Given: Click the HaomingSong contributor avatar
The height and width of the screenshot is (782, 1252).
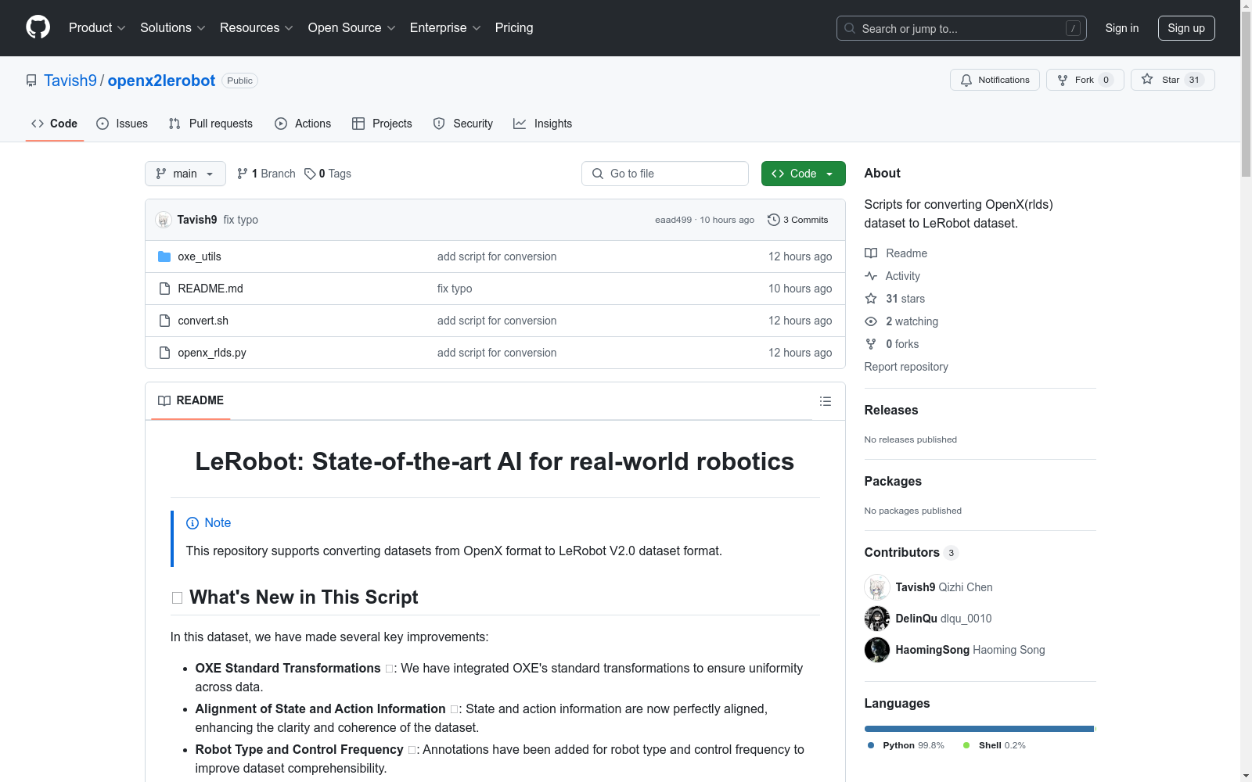Looking at the screenshot, I should coord(877,650).
